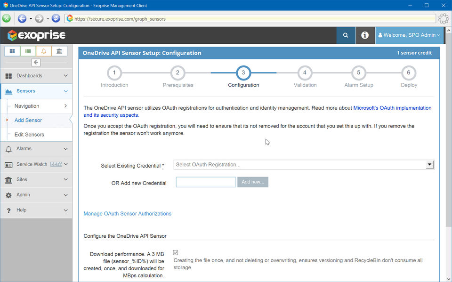Go to step 2 Prerequisites
Image resolution: width=452 pixels, height=282 pixels.
point(178,73)
